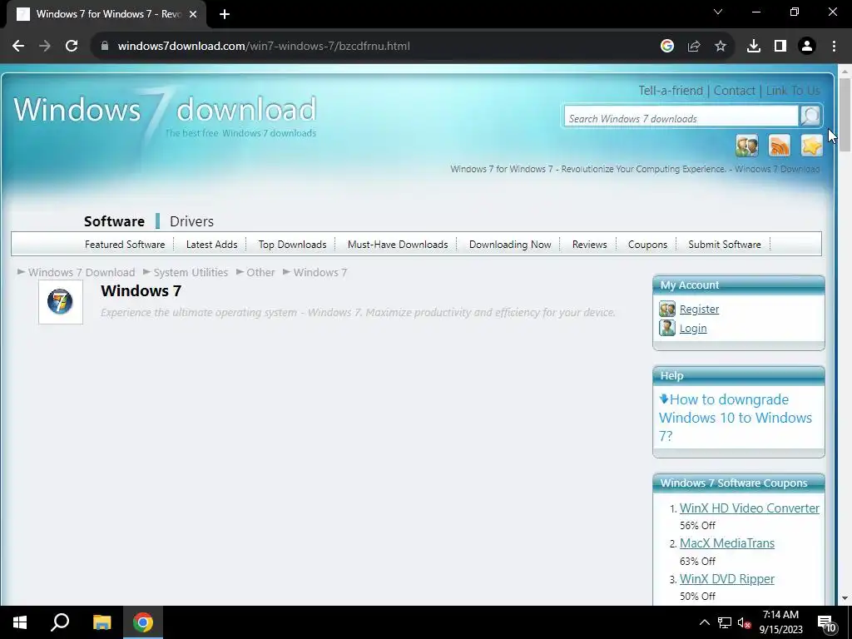Click the search magnifier button on site
Screen dimensions: 852x639
tap(810, 116)
